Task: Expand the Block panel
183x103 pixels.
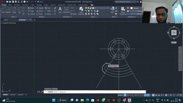Action: click(114, 17)
